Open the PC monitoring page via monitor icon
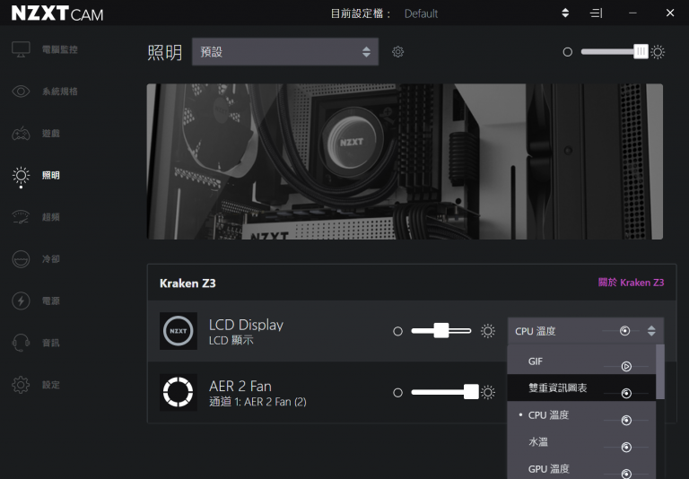The width and height of the screenshot is (689, 479). point(21,49)
